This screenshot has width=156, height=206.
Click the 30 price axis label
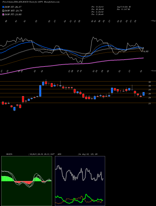coord(149,86)
